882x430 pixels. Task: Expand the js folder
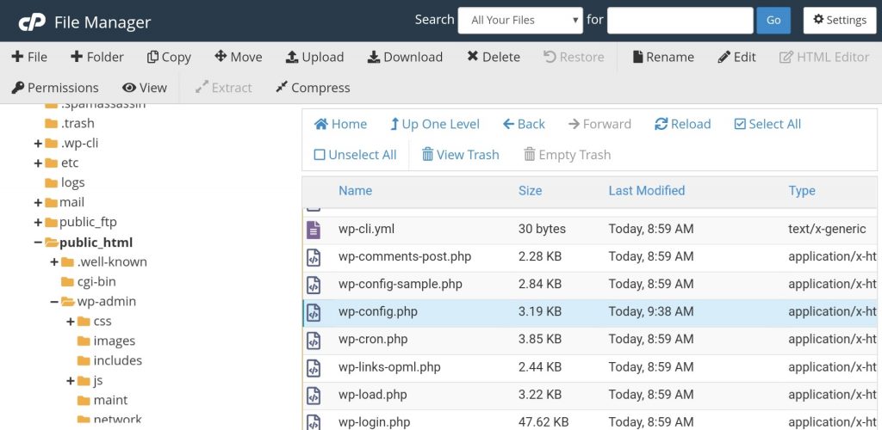(x=71, y=381)
